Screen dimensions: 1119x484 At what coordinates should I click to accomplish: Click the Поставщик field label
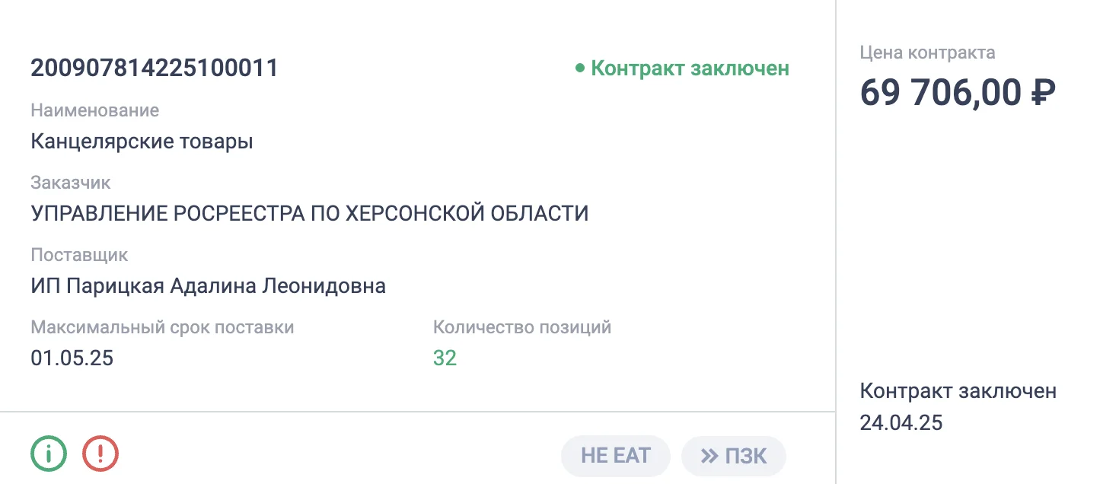click(79, 255)
